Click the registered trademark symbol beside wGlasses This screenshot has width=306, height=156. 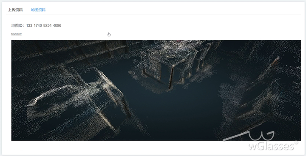click(296, 142)
